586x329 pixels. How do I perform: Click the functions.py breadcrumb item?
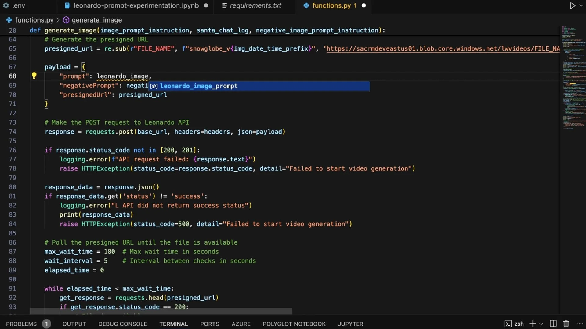tap(34, 20)
